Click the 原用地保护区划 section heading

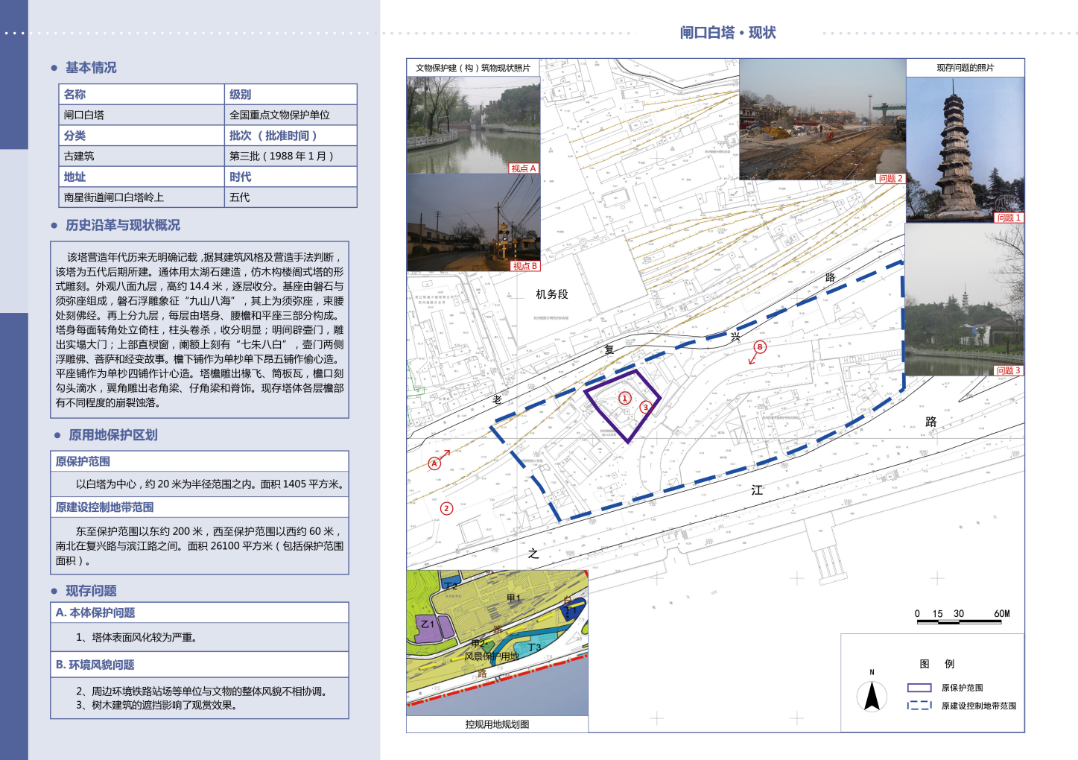[x=113, y=435]
